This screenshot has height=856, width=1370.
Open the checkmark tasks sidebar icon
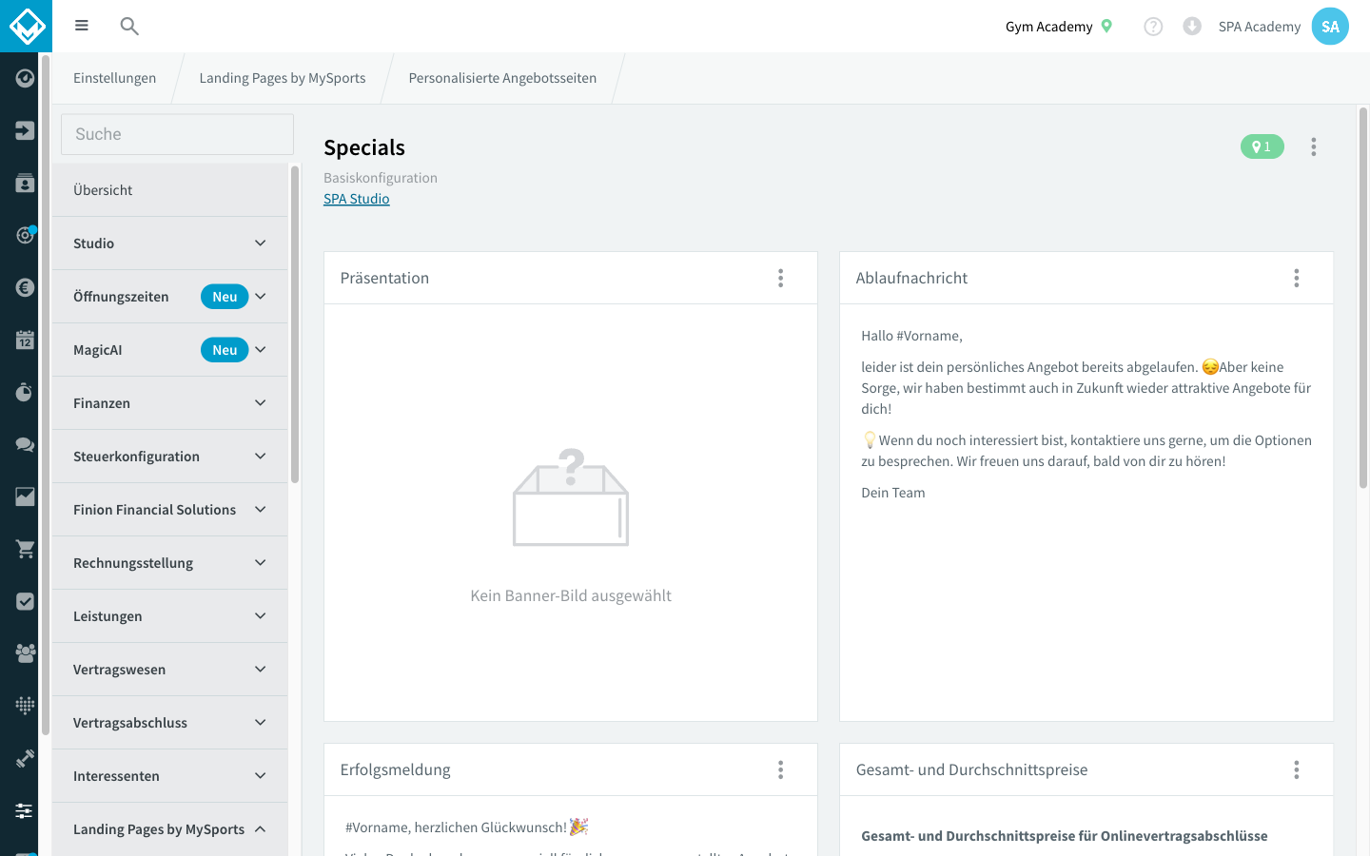25,601
